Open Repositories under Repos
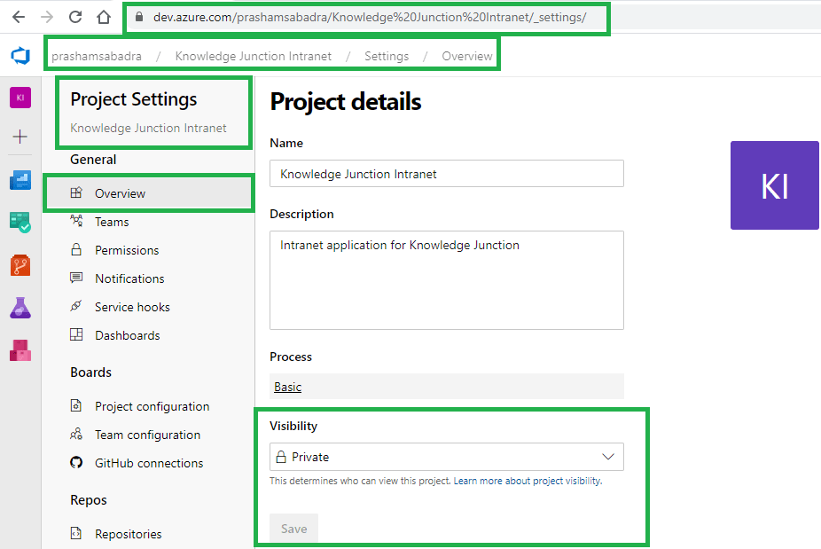 (129, 534)
